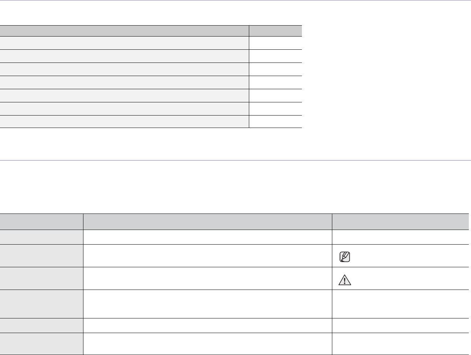The image size is (471, 355).
Task: Select last row's left gray cell in top table
Action: [124, 122]
